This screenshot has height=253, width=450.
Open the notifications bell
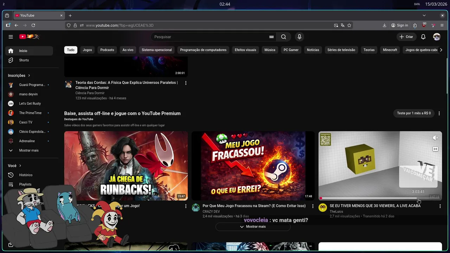point(423,37)
